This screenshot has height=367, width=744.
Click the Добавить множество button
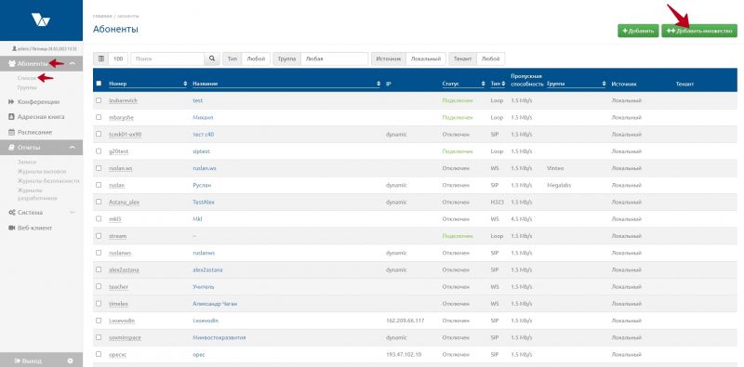[699, 31]
